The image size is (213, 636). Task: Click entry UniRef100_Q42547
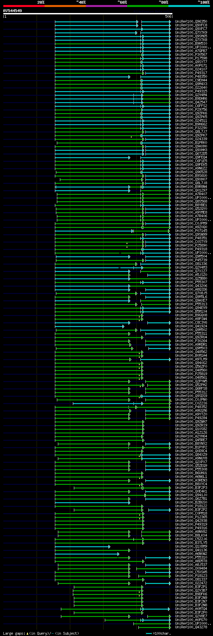click(x=191, y=102)
